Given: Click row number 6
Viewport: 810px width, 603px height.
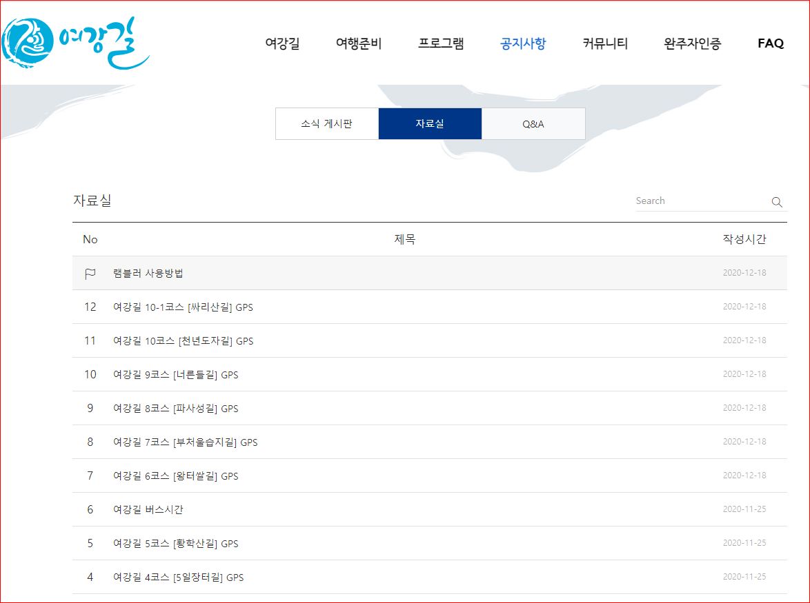Looking at the screenshot, I should [90, 510].
